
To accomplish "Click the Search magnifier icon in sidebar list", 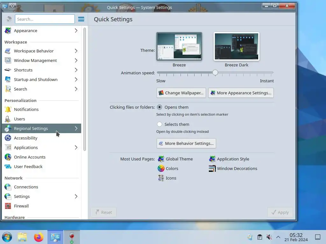I will click(8, 89).
